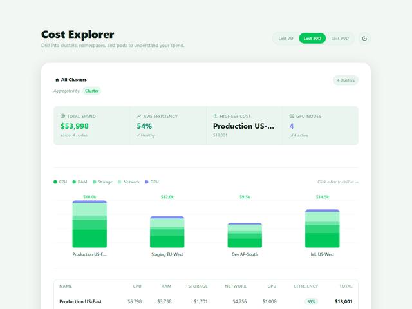
Task: Sort table by EFFICIENCY column
Action: tap(306, 286)
